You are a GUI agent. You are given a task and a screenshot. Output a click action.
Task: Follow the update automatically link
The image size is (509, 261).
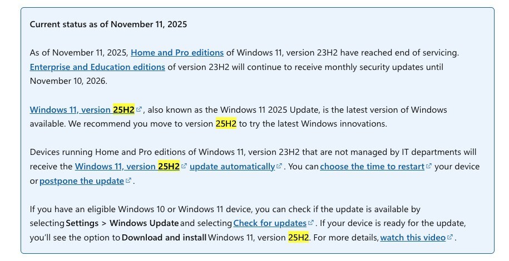(x=232, y=167)
